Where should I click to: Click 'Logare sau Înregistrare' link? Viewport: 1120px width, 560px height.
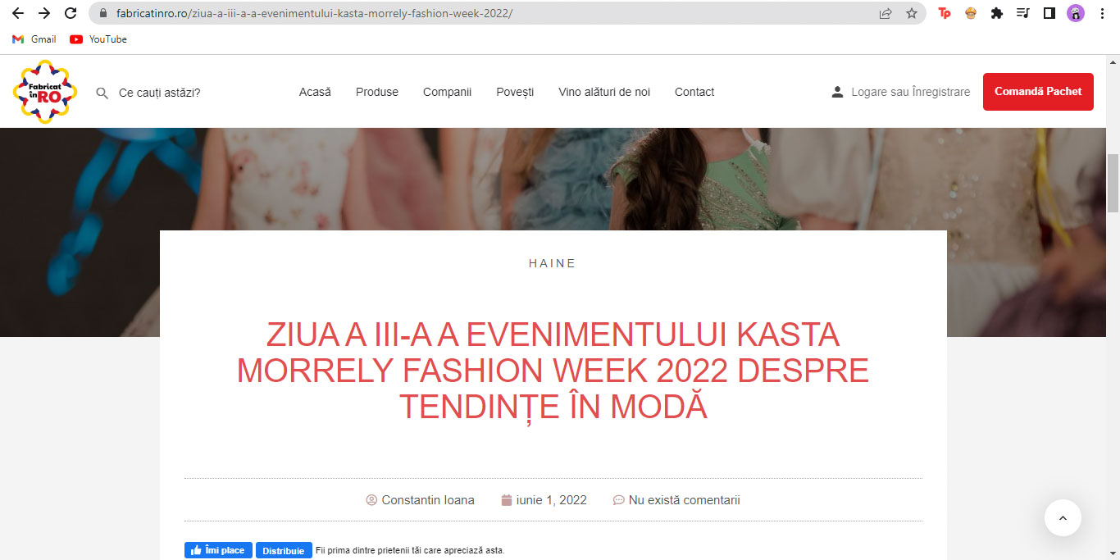(911, 92)
